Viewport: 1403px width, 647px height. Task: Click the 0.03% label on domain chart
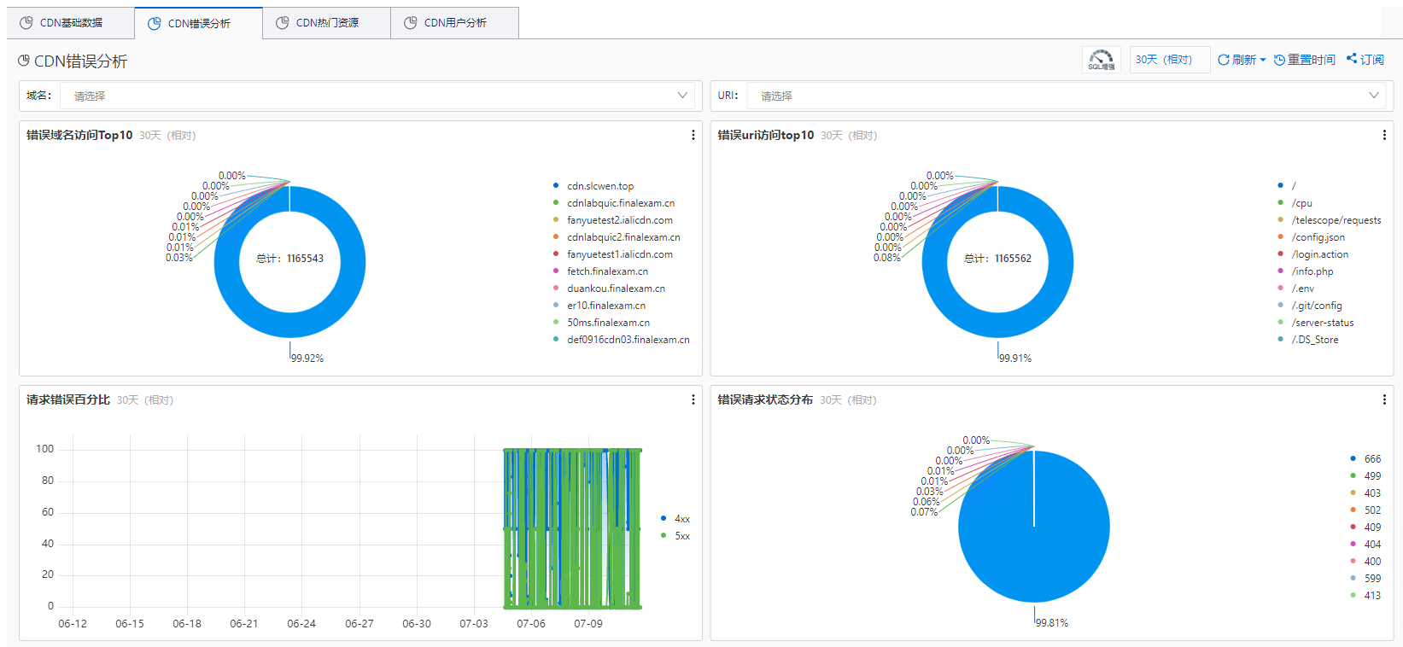(179, 258)
